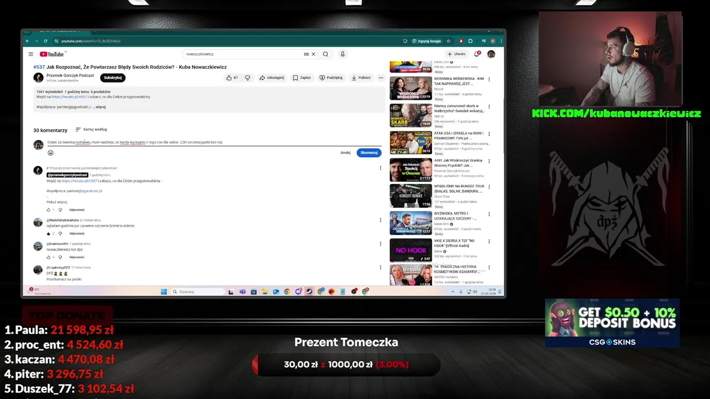This screenshot has height=399, width=710.
Task: Download the video with Pobierz
Action: click(361, 78)
